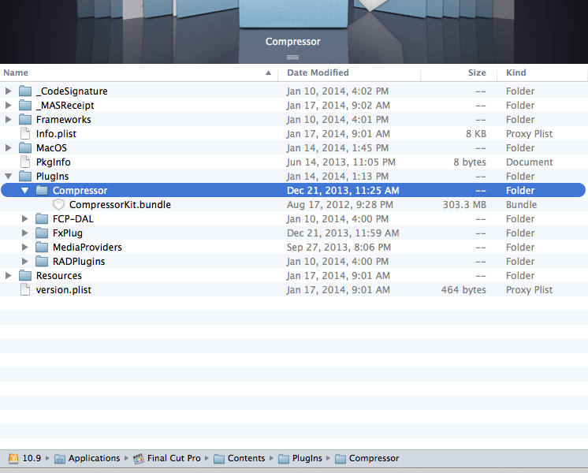Expand the _MASReceipt folder
The width and height of the screenshot is (588, 473).
(8, 106)
